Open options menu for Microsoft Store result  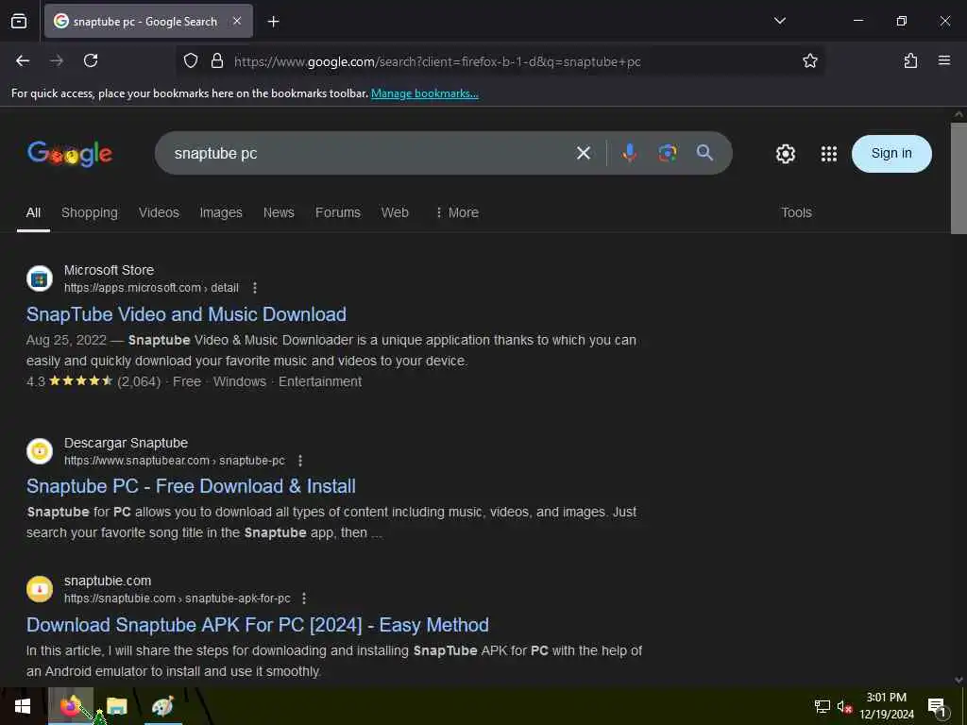255,288
